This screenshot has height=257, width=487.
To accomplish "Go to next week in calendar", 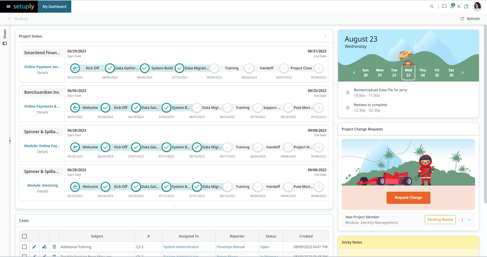I will pyautogui.click(x=463, y=73).
